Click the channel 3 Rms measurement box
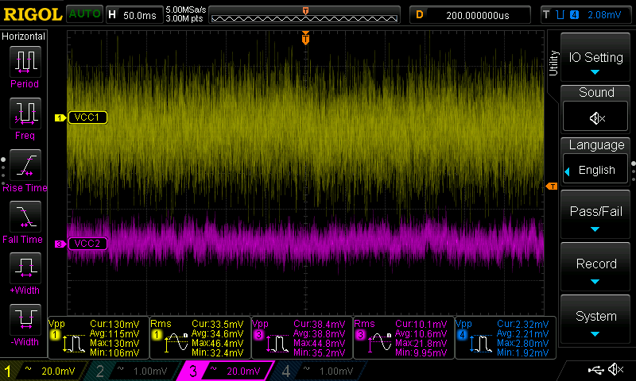The image size is (636, 381). 404,337
